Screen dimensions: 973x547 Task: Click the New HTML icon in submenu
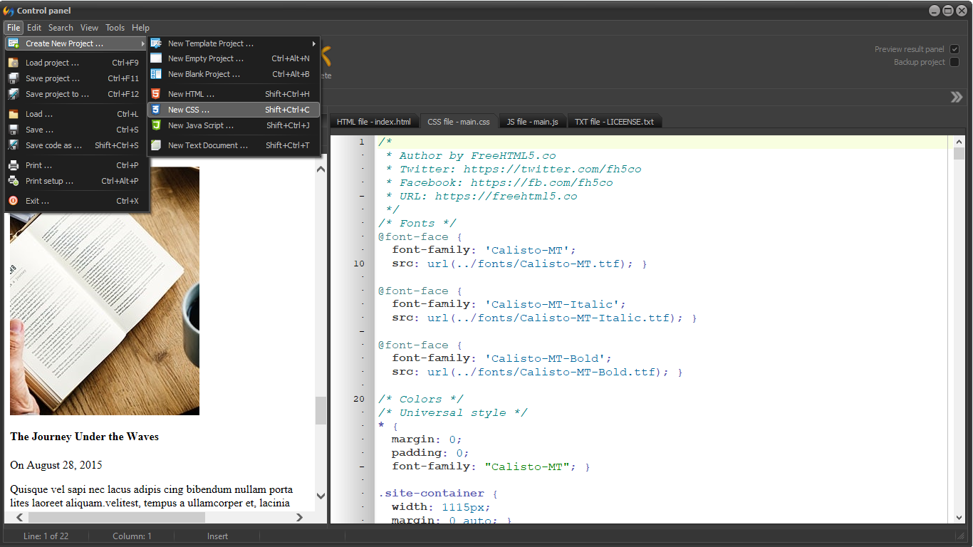coord(155,94)
